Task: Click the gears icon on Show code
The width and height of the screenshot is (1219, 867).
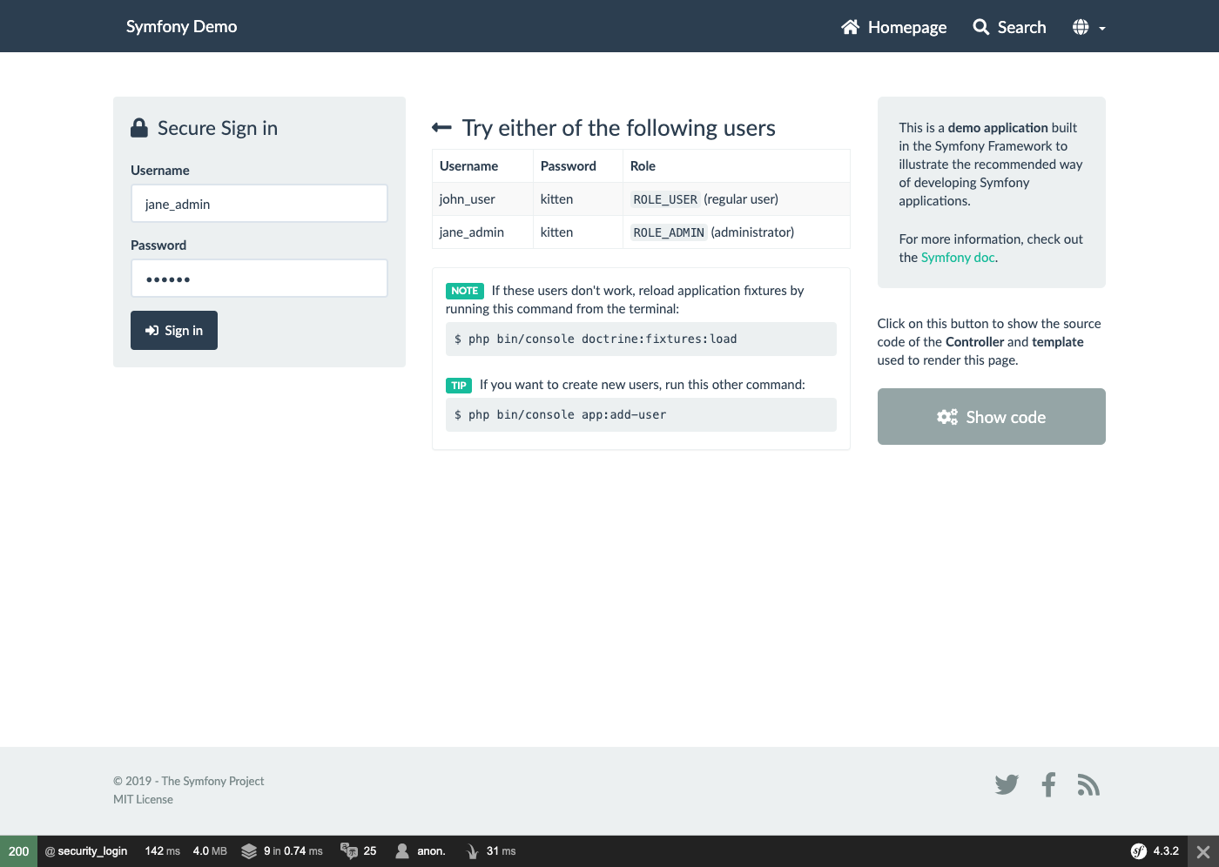Action: 947,417
